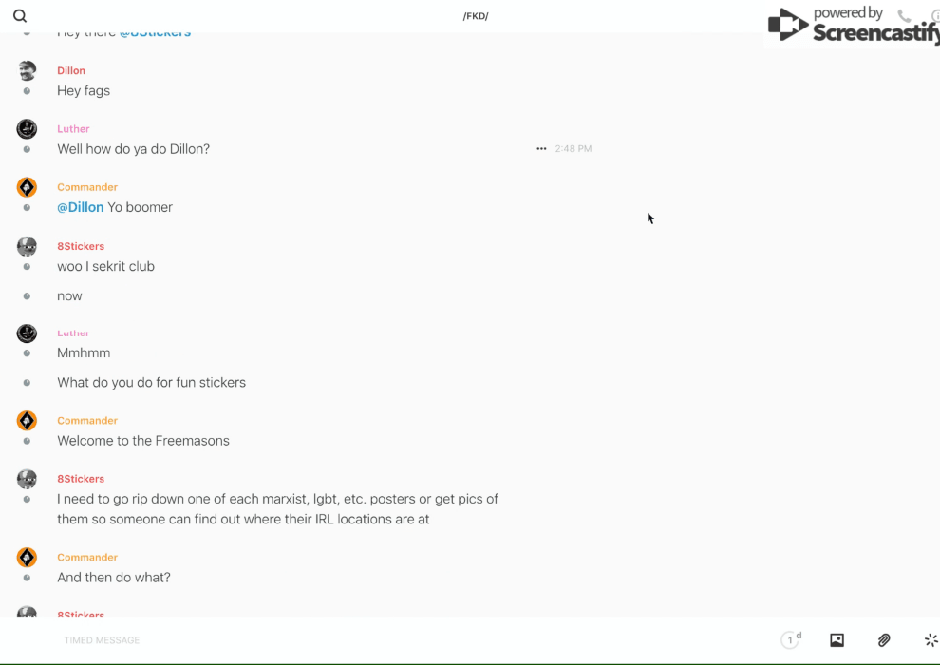Click the @Dillon mention link
The image size is (940, 665).
(x=81, y=207)
